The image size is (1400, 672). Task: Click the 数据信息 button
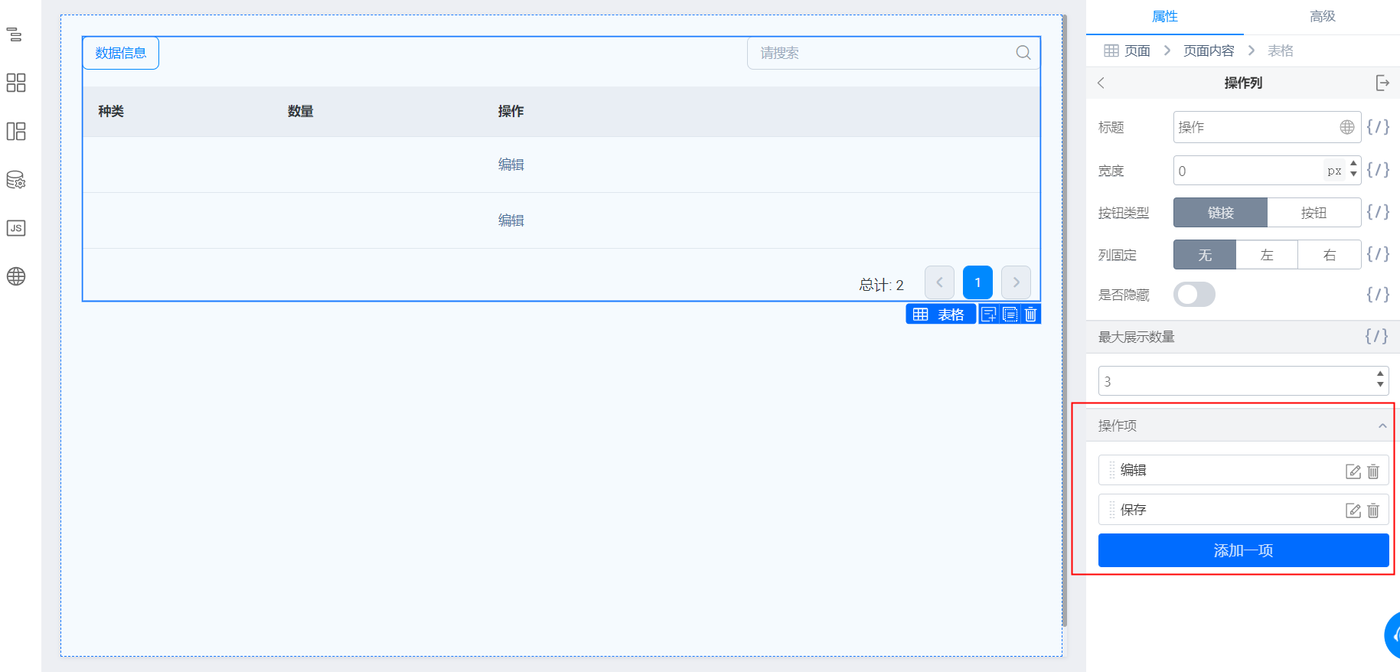click(121, 53)
